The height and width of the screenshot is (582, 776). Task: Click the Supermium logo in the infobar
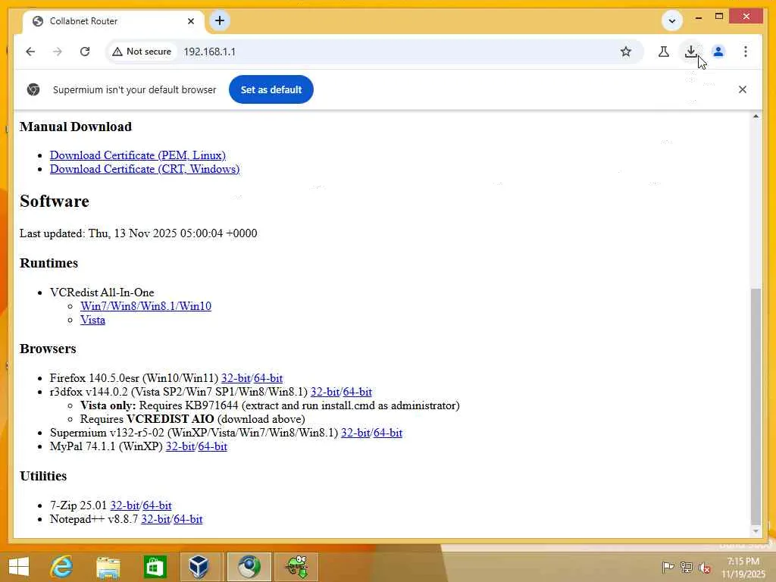point(33,89)
